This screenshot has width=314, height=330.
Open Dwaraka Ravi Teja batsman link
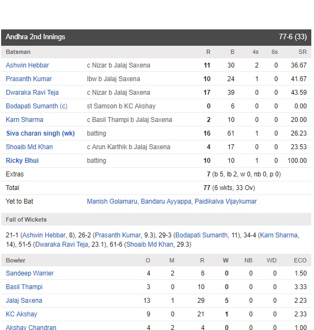pyautogui.click(x=33, y=93)
